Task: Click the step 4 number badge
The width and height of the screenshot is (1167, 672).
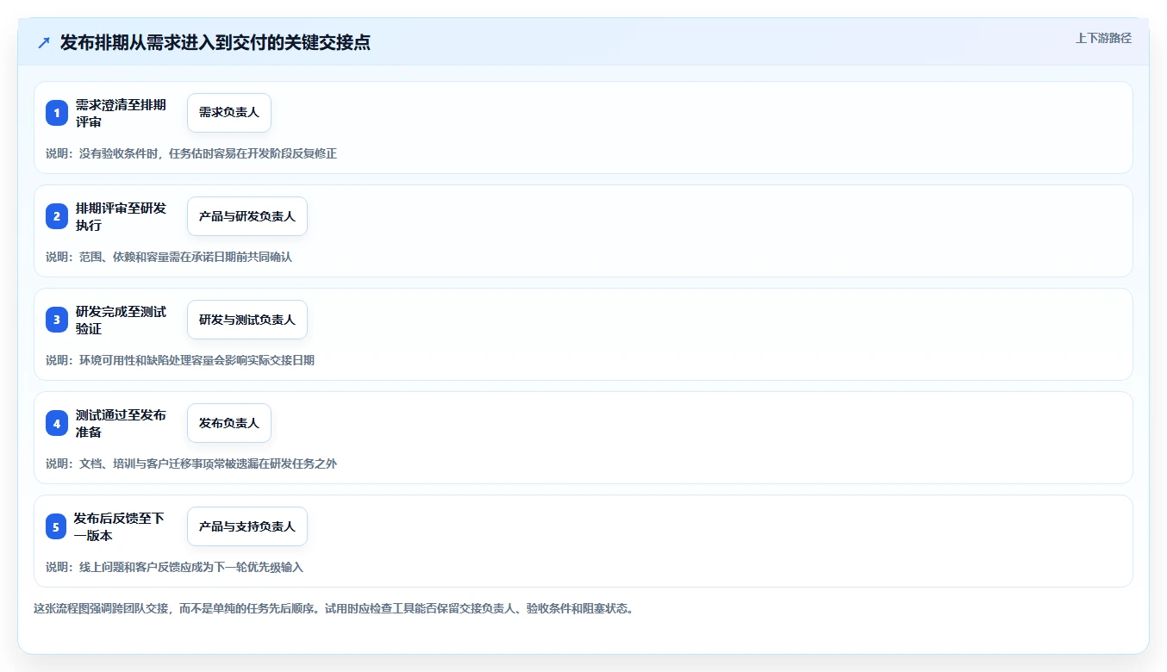Action: (x=56, y=423)
